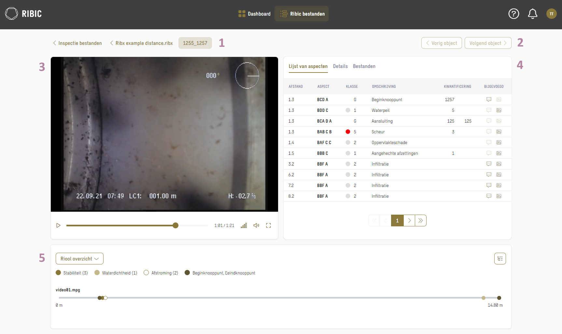
Task: Open comment icon for Infiltratie 6.2 row
Action: point(489,175)
